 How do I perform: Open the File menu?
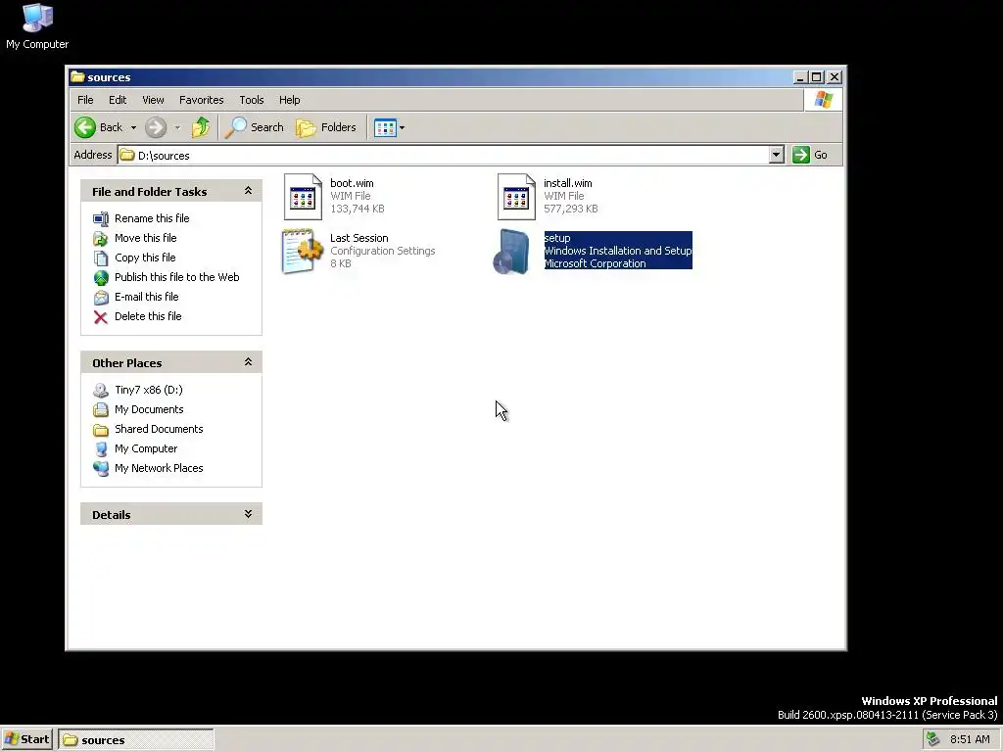(85, 100)
